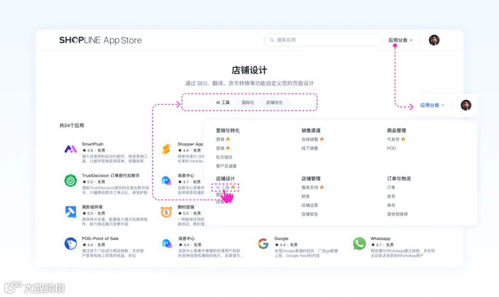
Task: Choose 发货 category item
Action: pyautogui.click(x=391, y=196)
